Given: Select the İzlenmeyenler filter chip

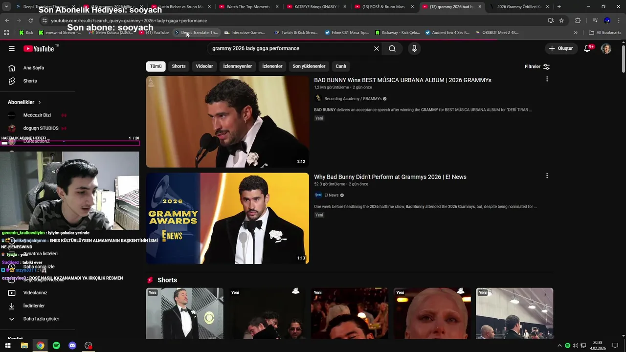Looking at the screenshot, I should point(238,66).
